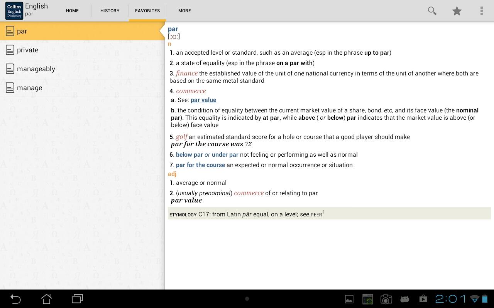Screen dimensions: 494x308
Task: Select "private" in the favorites list
Action: [x=27, y=50]
